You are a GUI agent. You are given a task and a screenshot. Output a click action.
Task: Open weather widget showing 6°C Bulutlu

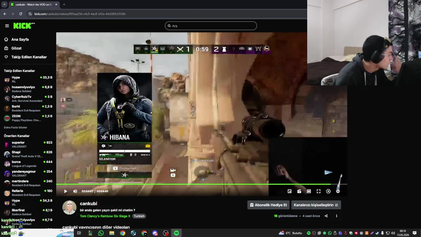pyautogui.click(x=290, y=233)
